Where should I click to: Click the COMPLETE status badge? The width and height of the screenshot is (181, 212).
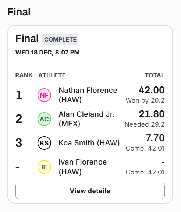[x=60, y=39]
